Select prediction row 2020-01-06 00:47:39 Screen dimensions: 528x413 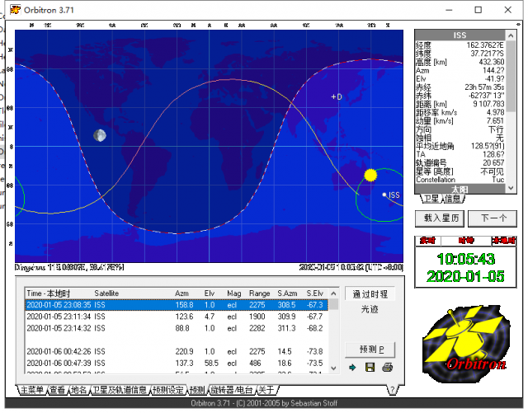point(177,364)
